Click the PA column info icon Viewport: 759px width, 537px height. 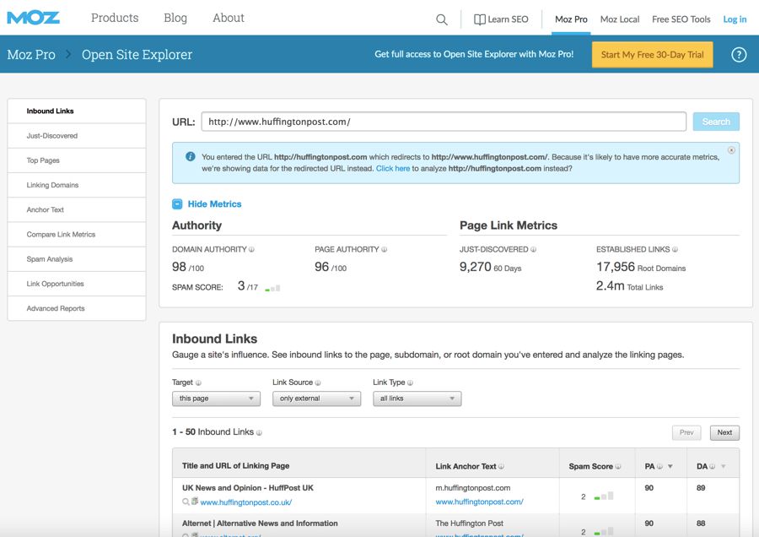pyautogui.click(x=659, y=466)
